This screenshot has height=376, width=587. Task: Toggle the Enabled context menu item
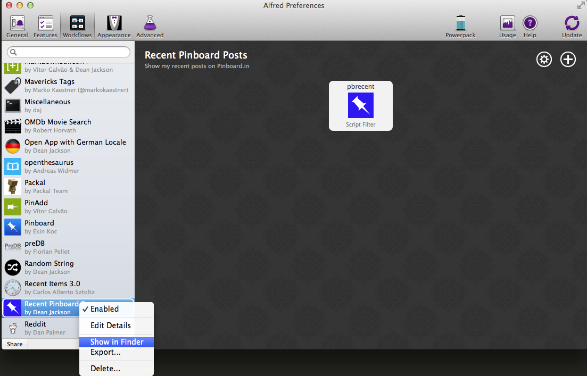117,309
